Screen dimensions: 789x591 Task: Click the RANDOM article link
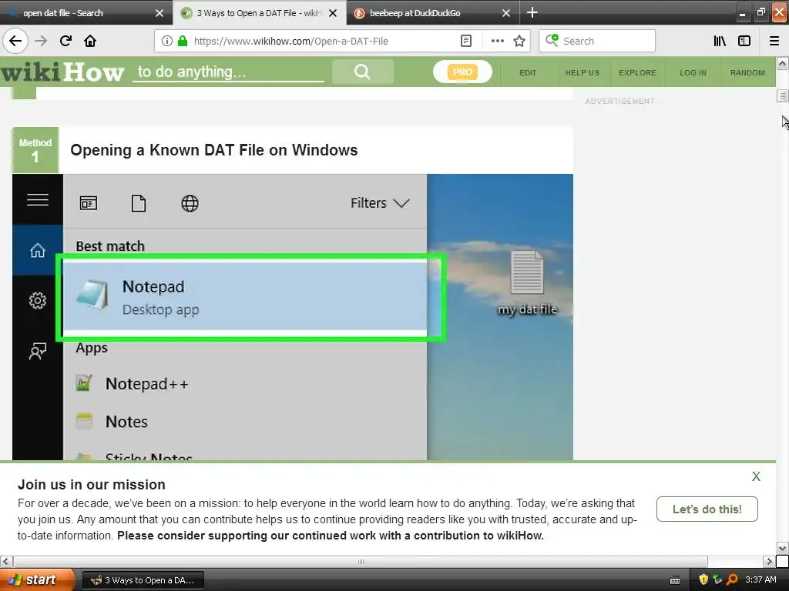[747, 72]
